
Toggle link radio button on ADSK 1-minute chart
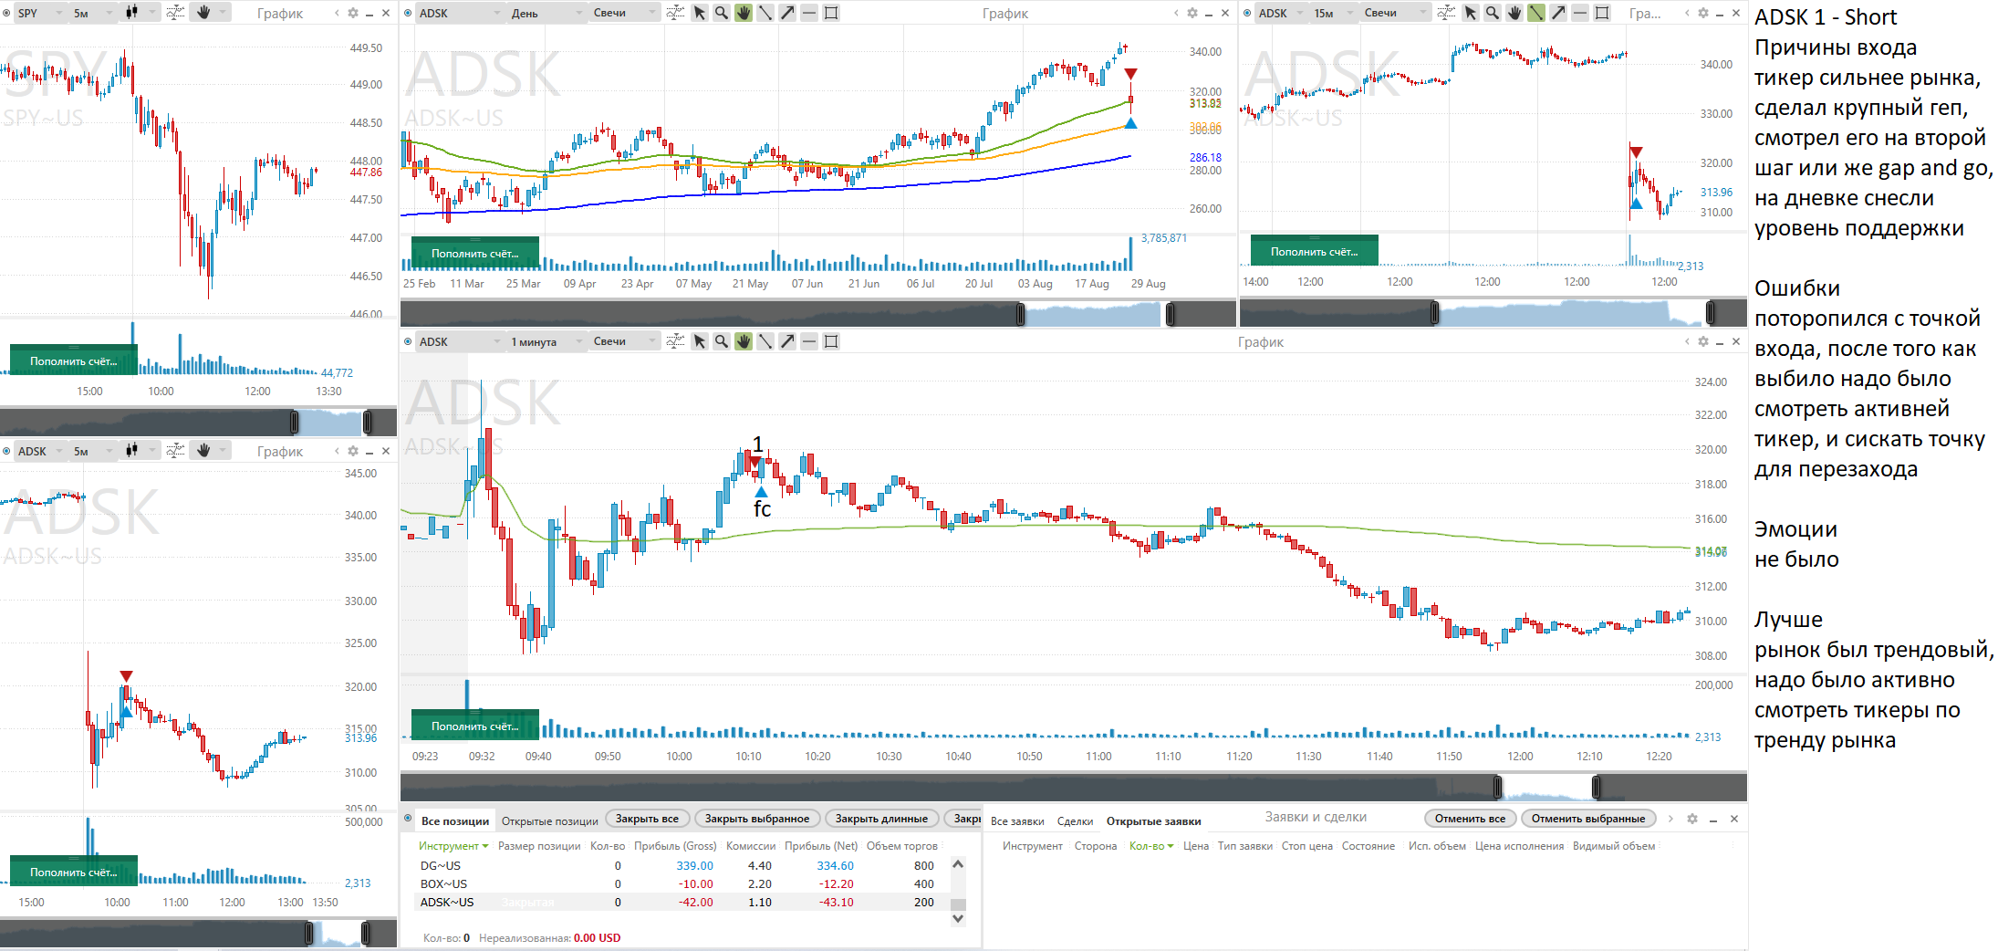tap(408, 341)
